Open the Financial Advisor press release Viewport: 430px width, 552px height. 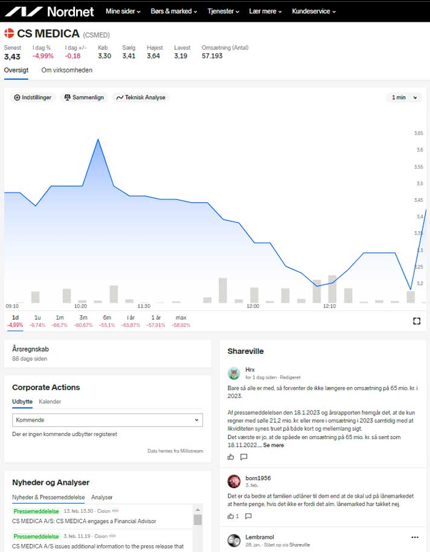click(x=84, y=521)
